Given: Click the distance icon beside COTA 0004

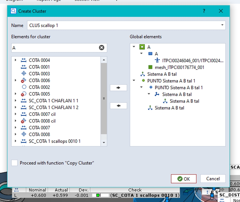Looking at the screenshot, I should [x=24, y=60].
